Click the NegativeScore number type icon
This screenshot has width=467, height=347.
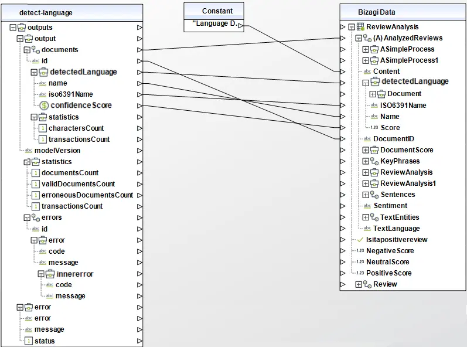pos(360,251)
